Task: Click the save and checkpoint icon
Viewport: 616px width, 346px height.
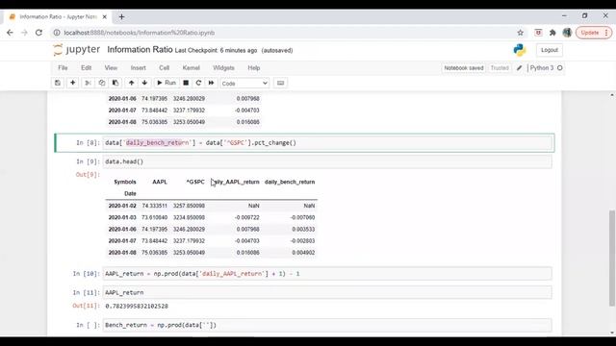Action: (58, 83)
